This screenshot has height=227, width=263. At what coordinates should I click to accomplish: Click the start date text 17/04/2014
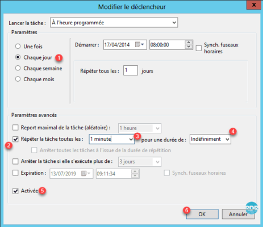click(x=117, y=45)
